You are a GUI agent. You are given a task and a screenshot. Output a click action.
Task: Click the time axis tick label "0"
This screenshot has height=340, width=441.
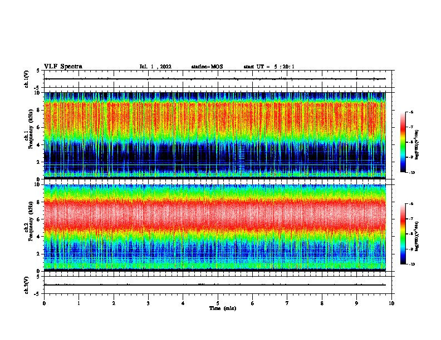pyautogui.click(x=44, y=303)
